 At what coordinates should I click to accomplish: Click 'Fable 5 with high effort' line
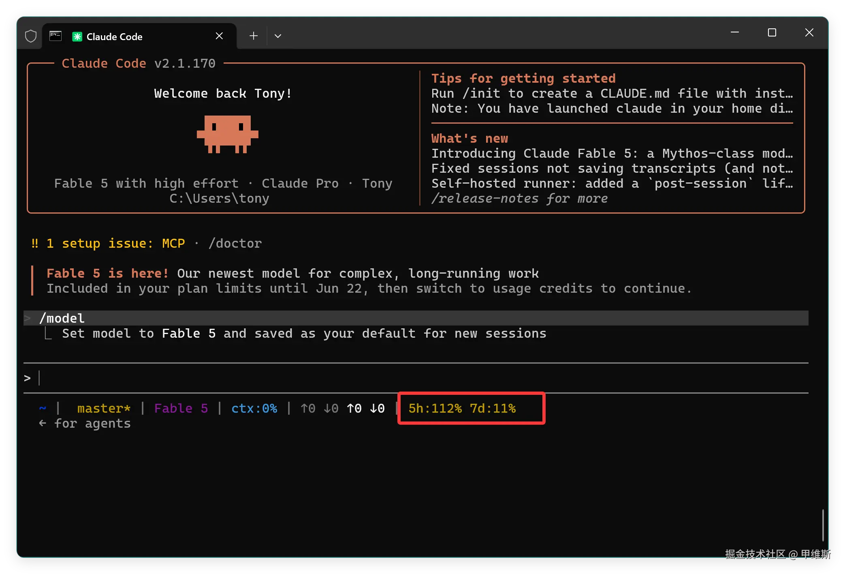coord(147,183)
